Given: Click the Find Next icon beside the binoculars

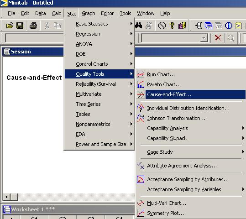Looking at the screenshot, I should coord(149,26).
